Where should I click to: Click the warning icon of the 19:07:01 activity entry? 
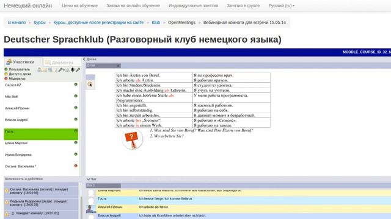7,214
